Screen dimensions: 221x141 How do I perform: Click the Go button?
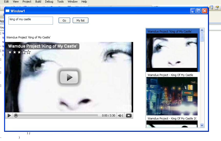click(x=64, y=20)
